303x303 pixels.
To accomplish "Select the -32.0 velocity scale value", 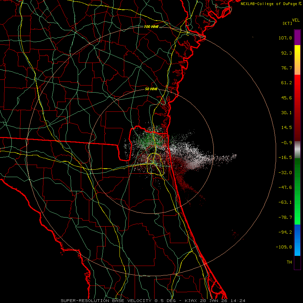I will [285, 173].
